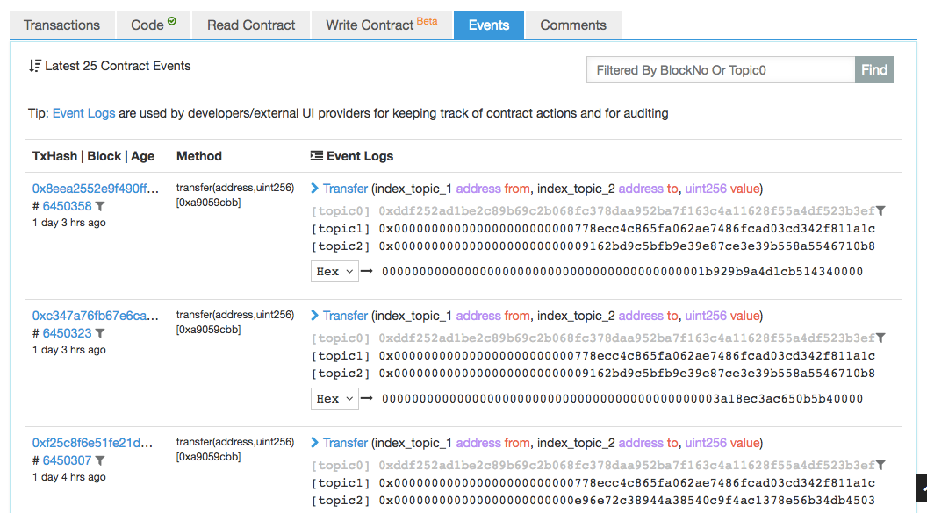Viewport: 927px width, 513px height.
Task: Select topic2 hash ending 5546710b8 in block 6450358 row
Action: [x=627, y=246]
